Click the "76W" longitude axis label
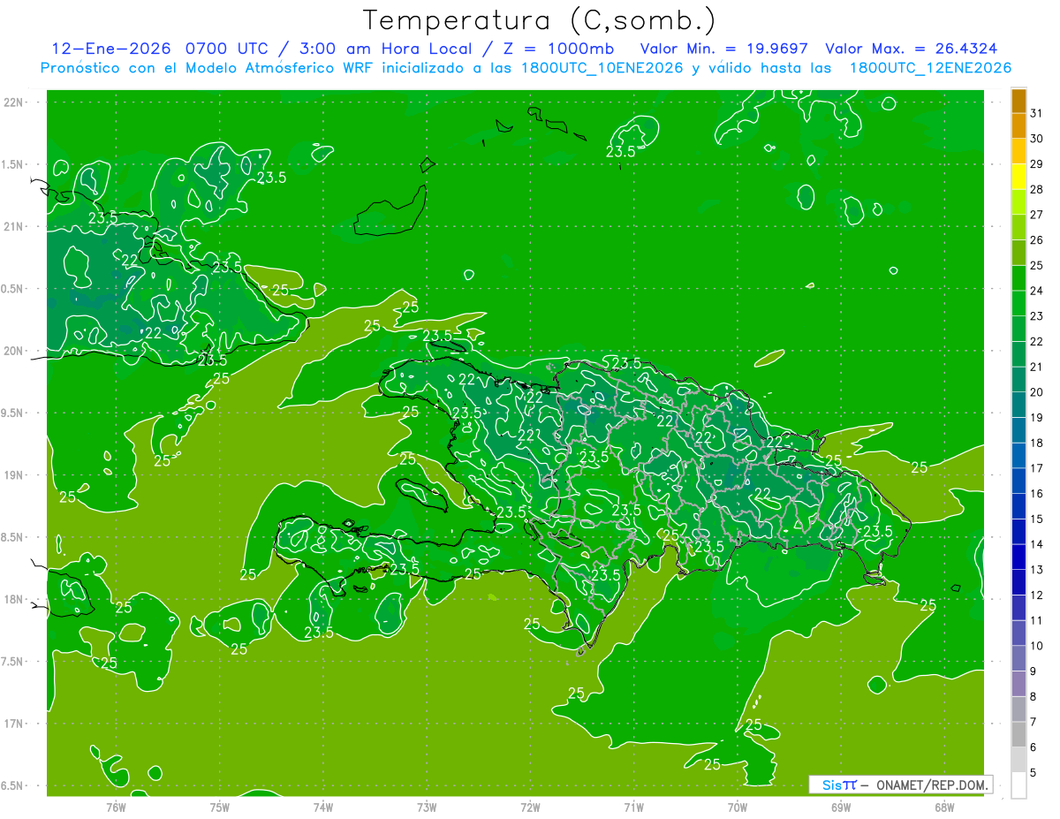The height and width of the screenshot is (819, 1060). [116, 808]
